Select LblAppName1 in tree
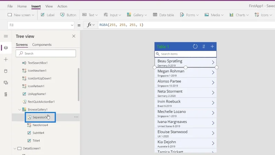Viewport: 275px width, 155px height. [x=37, y=94]
